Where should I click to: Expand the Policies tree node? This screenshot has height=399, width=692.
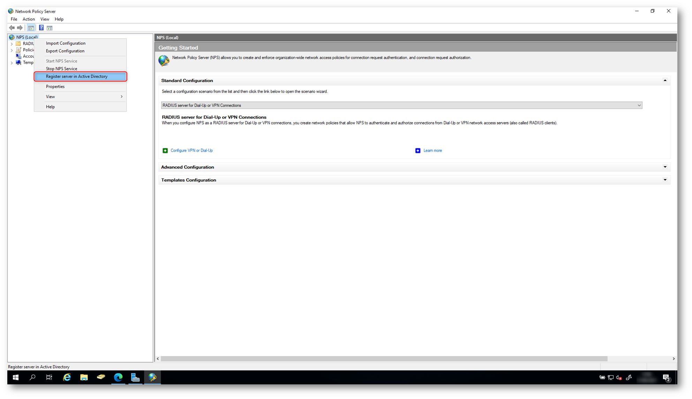(12, 50)
